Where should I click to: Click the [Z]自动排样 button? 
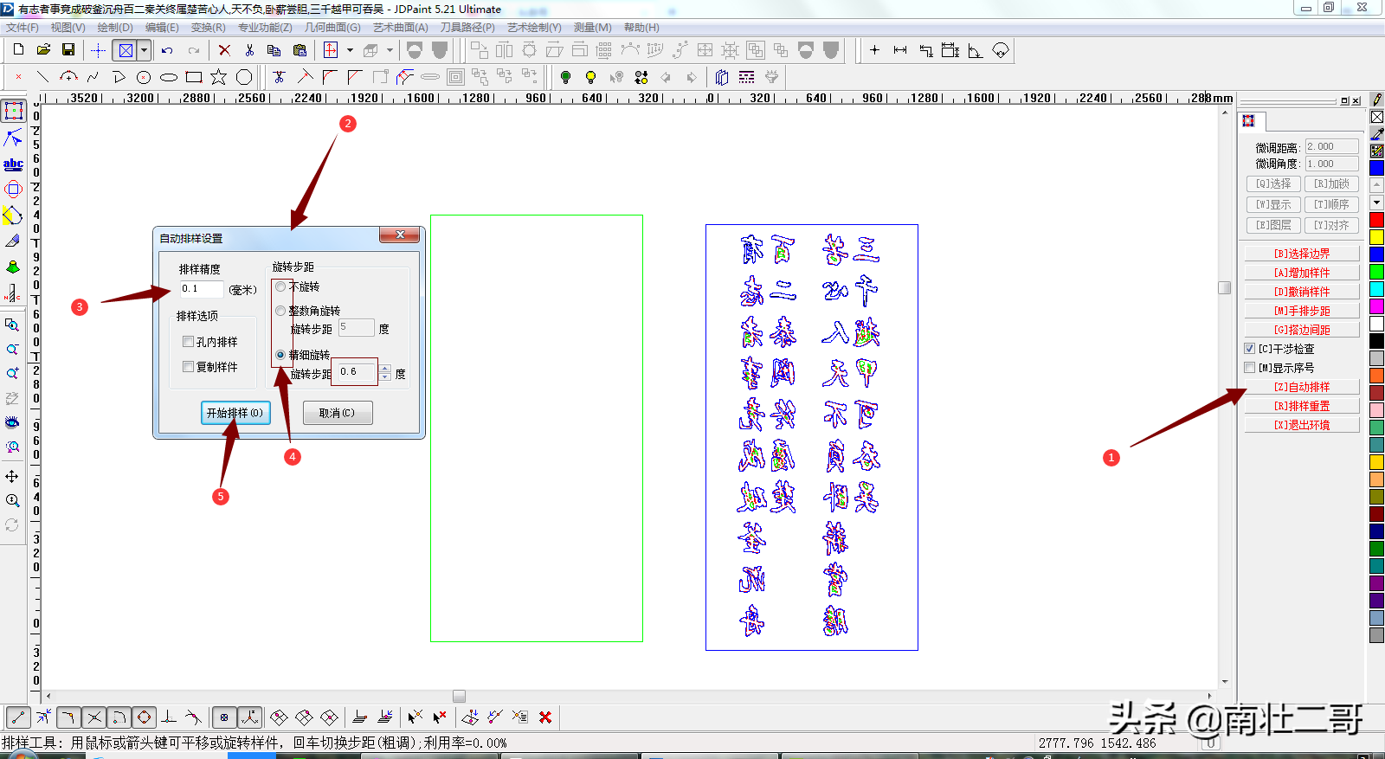click(1302, 387)
